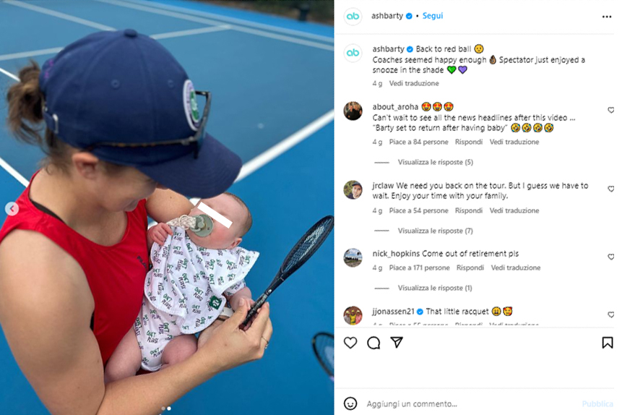Viewport: 622px width, 415px height.
Task: Expand about_aroha's 5 replies
Action: click(435, 162)
